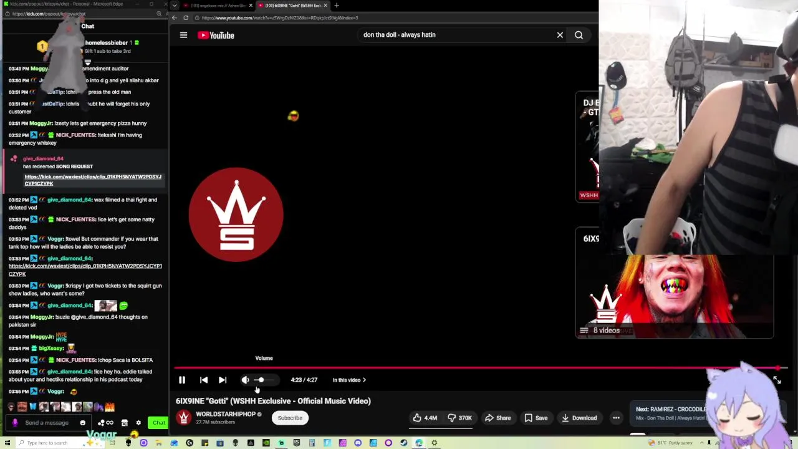
Task: Open Steam from the taskbar
Action: click(x=403, y=443)
